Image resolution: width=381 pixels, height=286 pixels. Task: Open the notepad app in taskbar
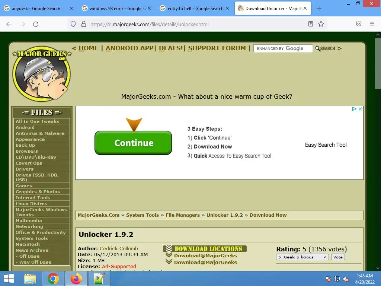tap(99, 279)
